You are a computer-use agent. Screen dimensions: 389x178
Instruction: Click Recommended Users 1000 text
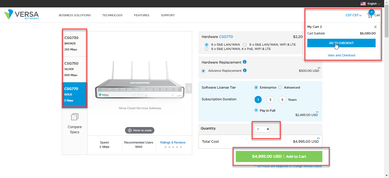point(139,145)
